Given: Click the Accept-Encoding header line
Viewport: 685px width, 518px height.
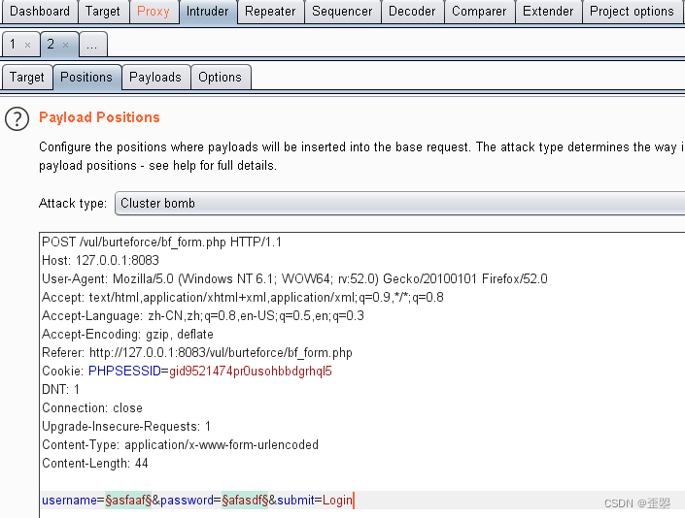Looking at the screenshot, I should coord(127,334).
